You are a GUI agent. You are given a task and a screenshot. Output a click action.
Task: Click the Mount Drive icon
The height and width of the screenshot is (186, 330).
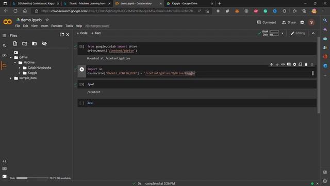pyautogui.click(x=35, y=43)
